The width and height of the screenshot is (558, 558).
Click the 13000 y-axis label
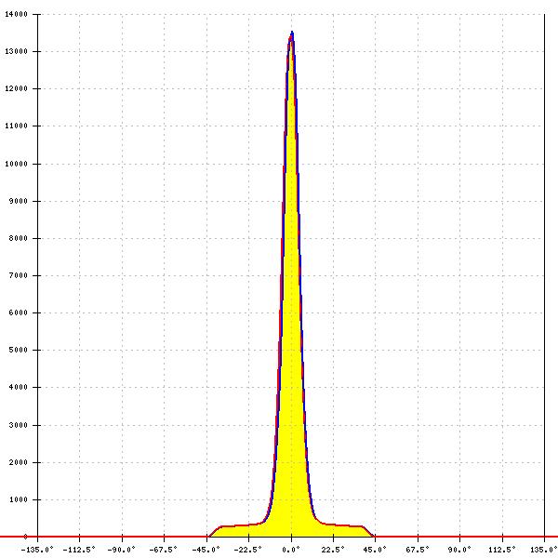point(16,51)
